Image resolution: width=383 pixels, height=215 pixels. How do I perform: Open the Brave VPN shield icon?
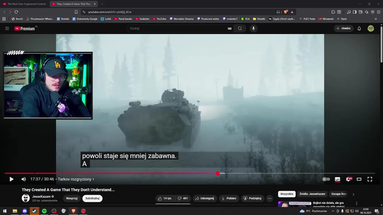point(373,12)
